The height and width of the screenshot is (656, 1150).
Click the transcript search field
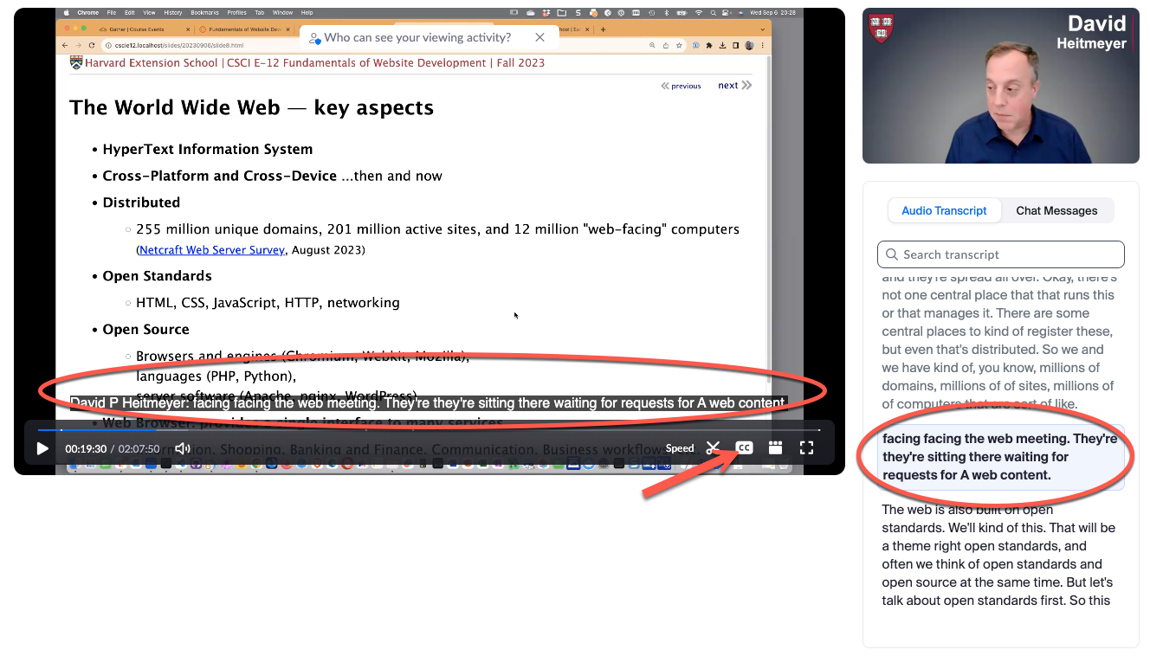pyautogui.click(x=1000, y=254)
